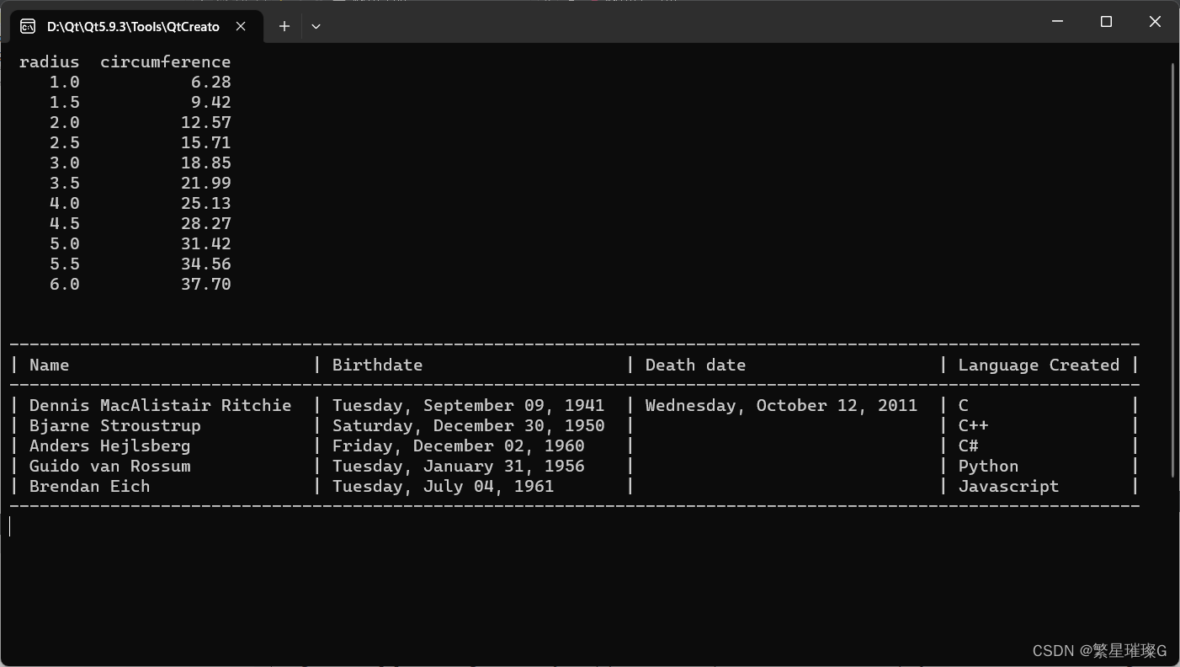This screenshot has height=667, width=1180.
Task: Click the language 'C#' cell
Action: (x=968, y=446)
